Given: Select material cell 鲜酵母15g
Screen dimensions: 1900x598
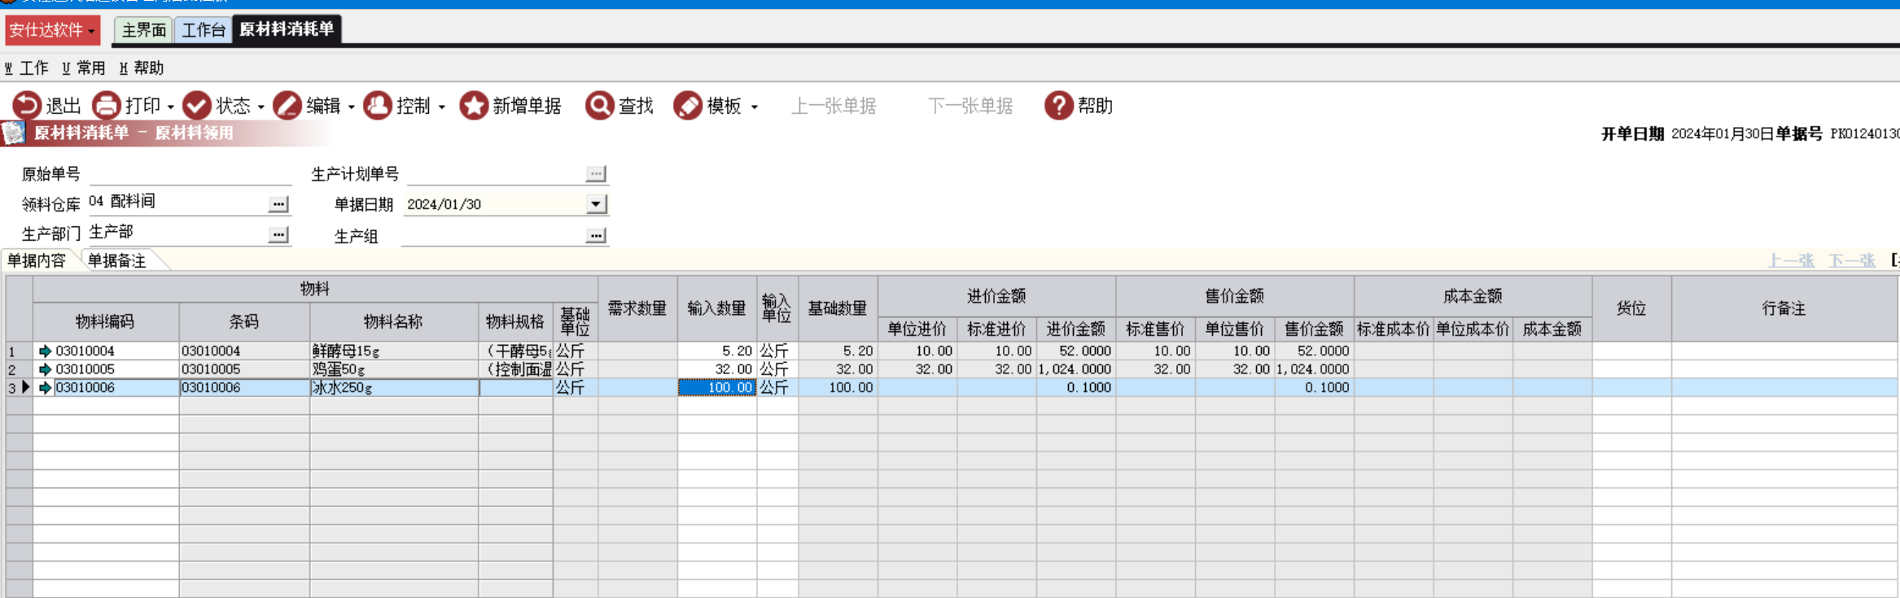Looking at the screenshot, I should [x=394, y=351].
